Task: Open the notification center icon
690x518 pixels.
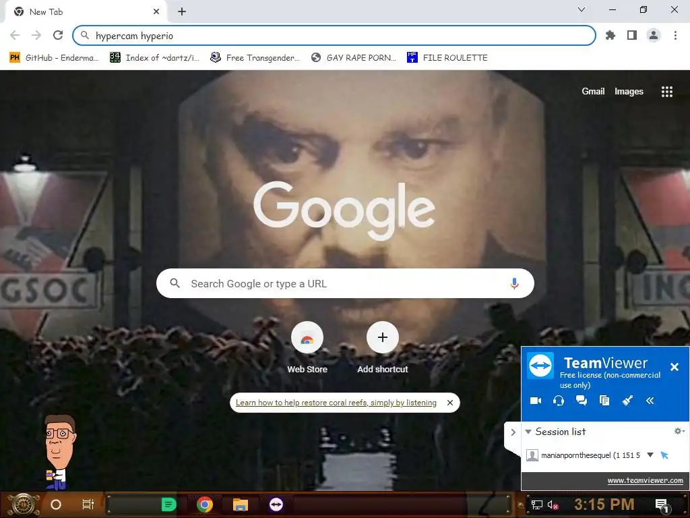Action: [662, 505]
